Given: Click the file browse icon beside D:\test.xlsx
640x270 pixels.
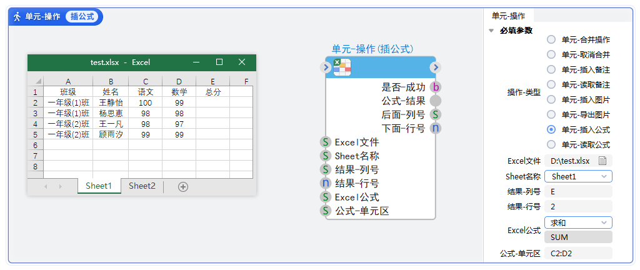Looking at the screenshot, I should click(x=602, y=161).
